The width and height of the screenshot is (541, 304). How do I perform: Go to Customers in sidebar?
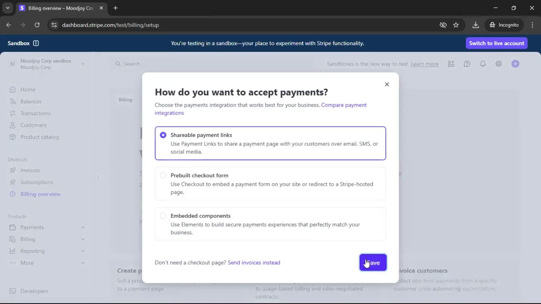(33, 125)
